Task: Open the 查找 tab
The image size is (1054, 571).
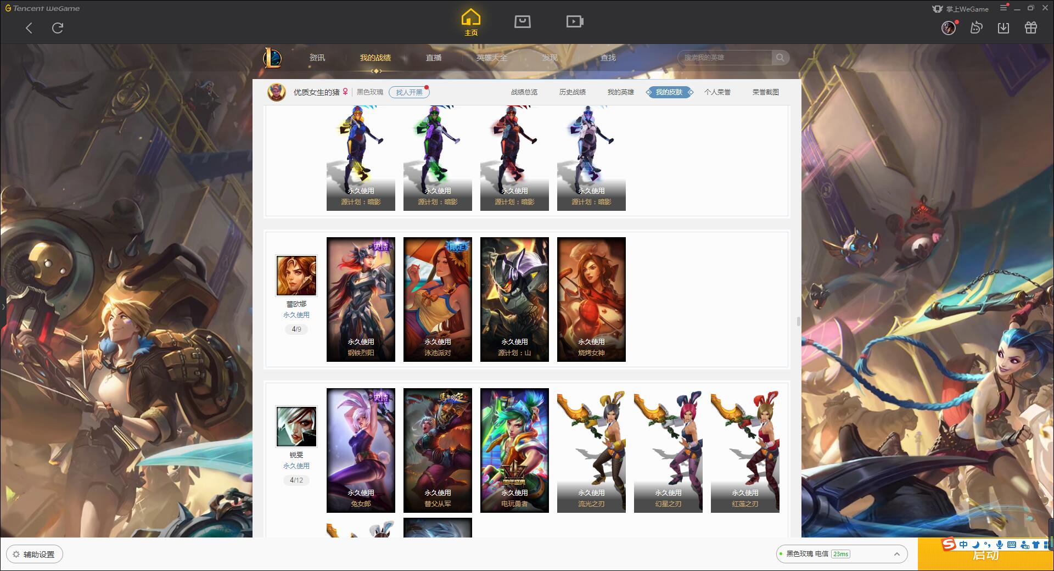Action: coord(608,58)
